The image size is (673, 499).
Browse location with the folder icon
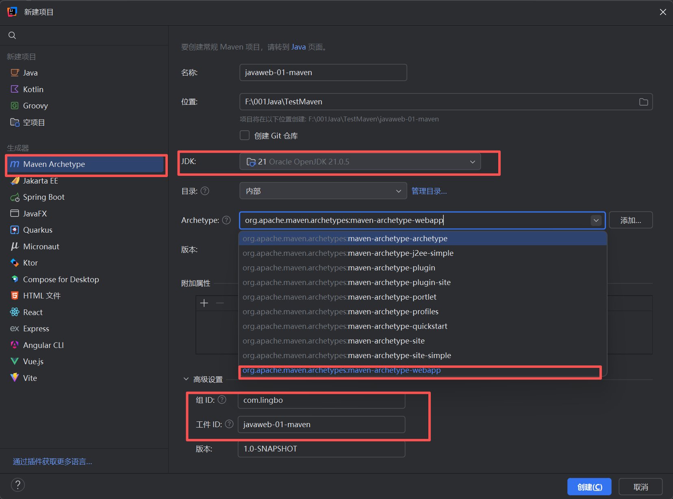(644, 102)
